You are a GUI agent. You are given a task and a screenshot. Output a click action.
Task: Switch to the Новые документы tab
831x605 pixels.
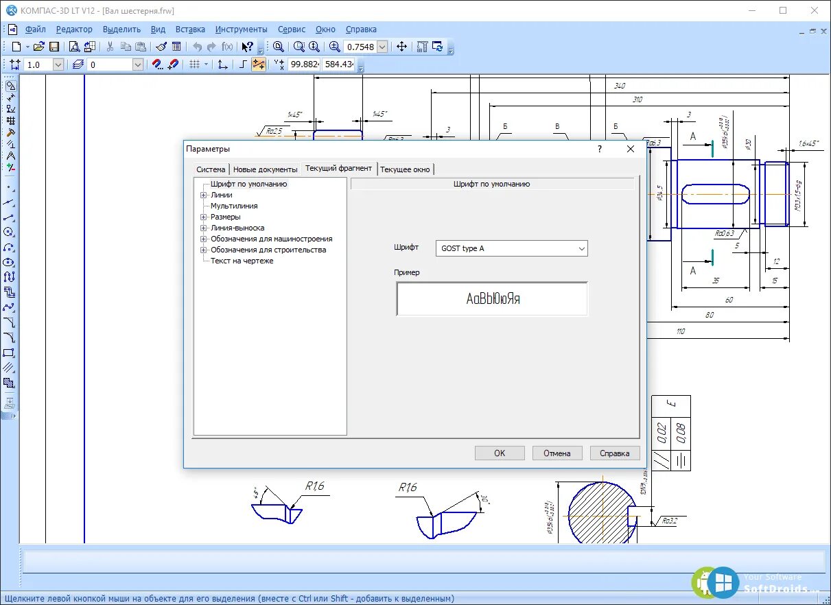point(266,169)
